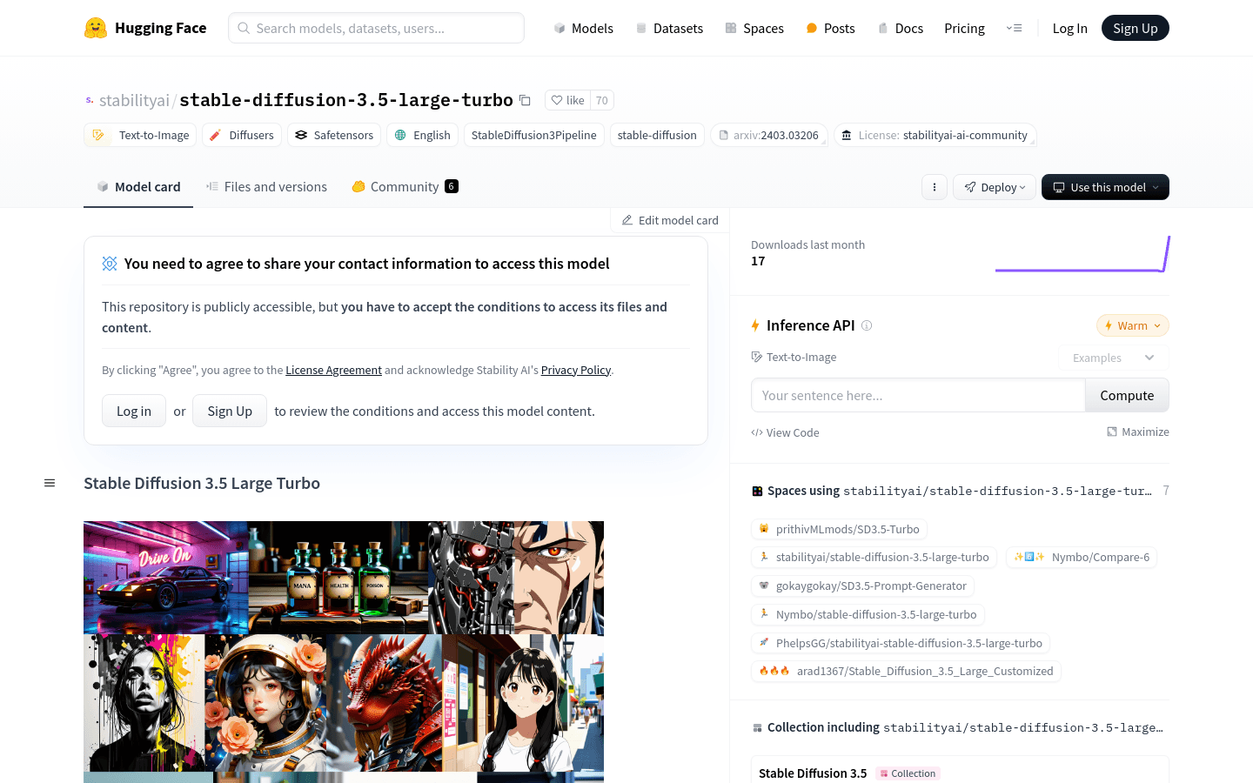Click the table of contents hamburger icon
The width and height of the screenshot is (1253, 783).
50,483
